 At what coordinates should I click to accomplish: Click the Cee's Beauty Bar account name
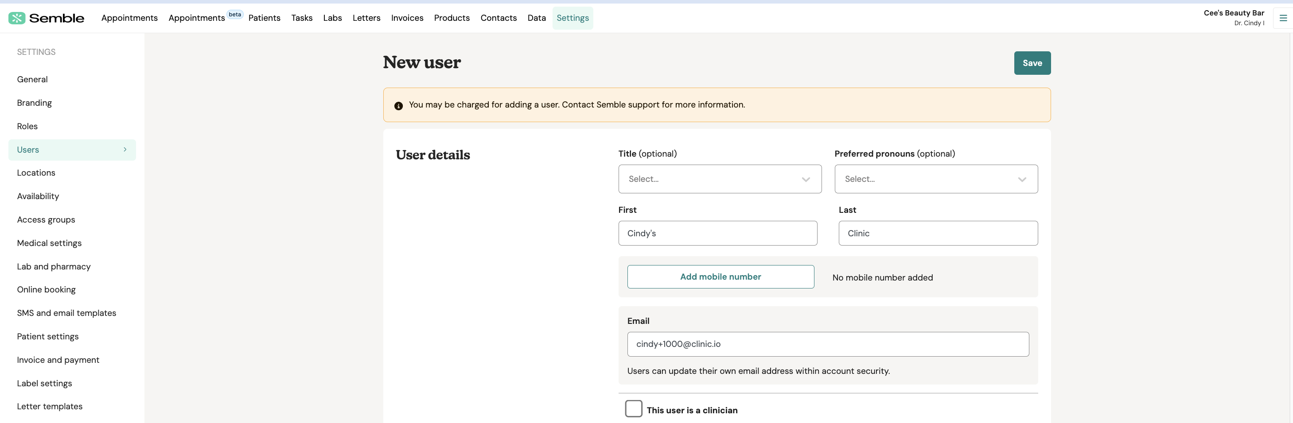point(1233,13)
